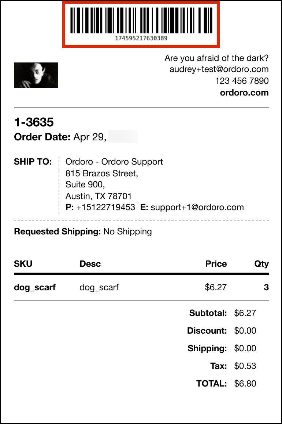Click order number 1-3635

(x=34, y=122)
